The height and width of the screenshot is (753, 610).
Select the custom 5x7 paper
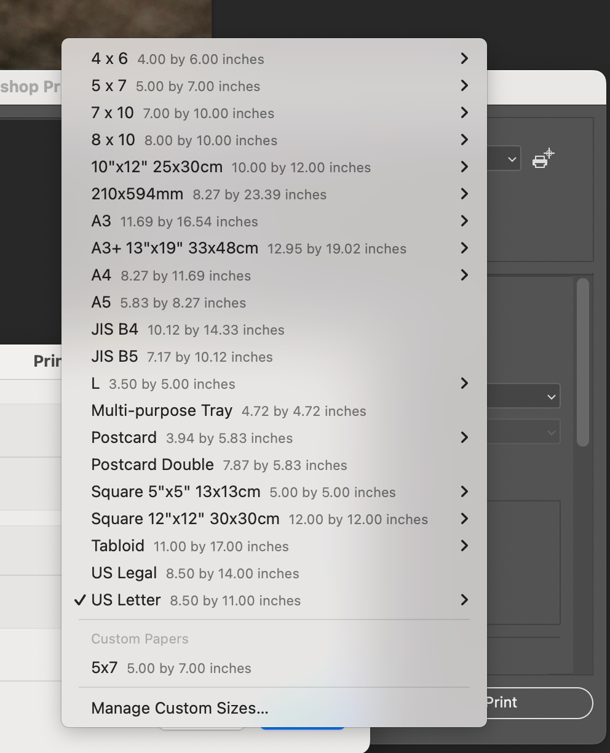[x=171, y=668]
